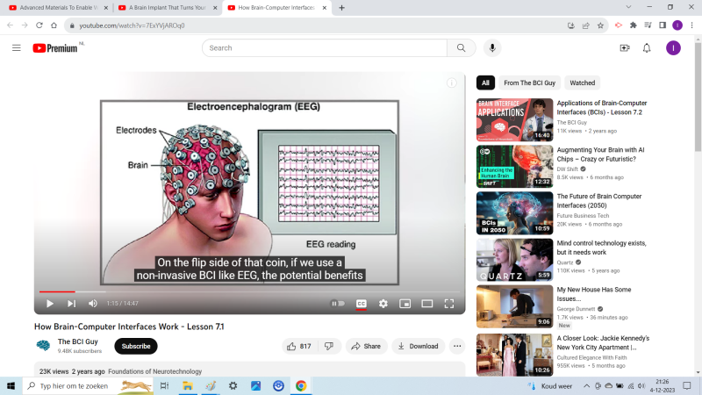Show hidden system tray icons
Image resolution: width=702 pixels, height=395 pixels.
coord(586,385)
